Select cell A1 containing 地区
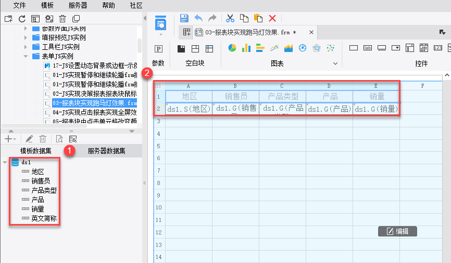This screenshot has width=451, height=263. [189, 97]
